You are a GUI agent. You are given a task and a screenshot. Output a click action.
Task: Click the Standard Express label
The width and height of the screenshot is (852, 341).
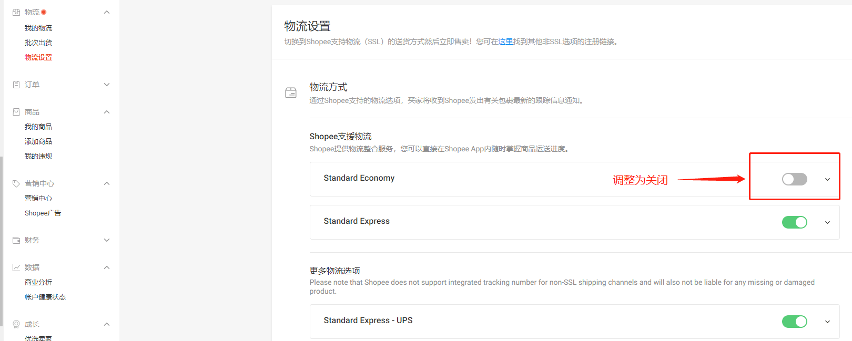click(x=357, y=221)
